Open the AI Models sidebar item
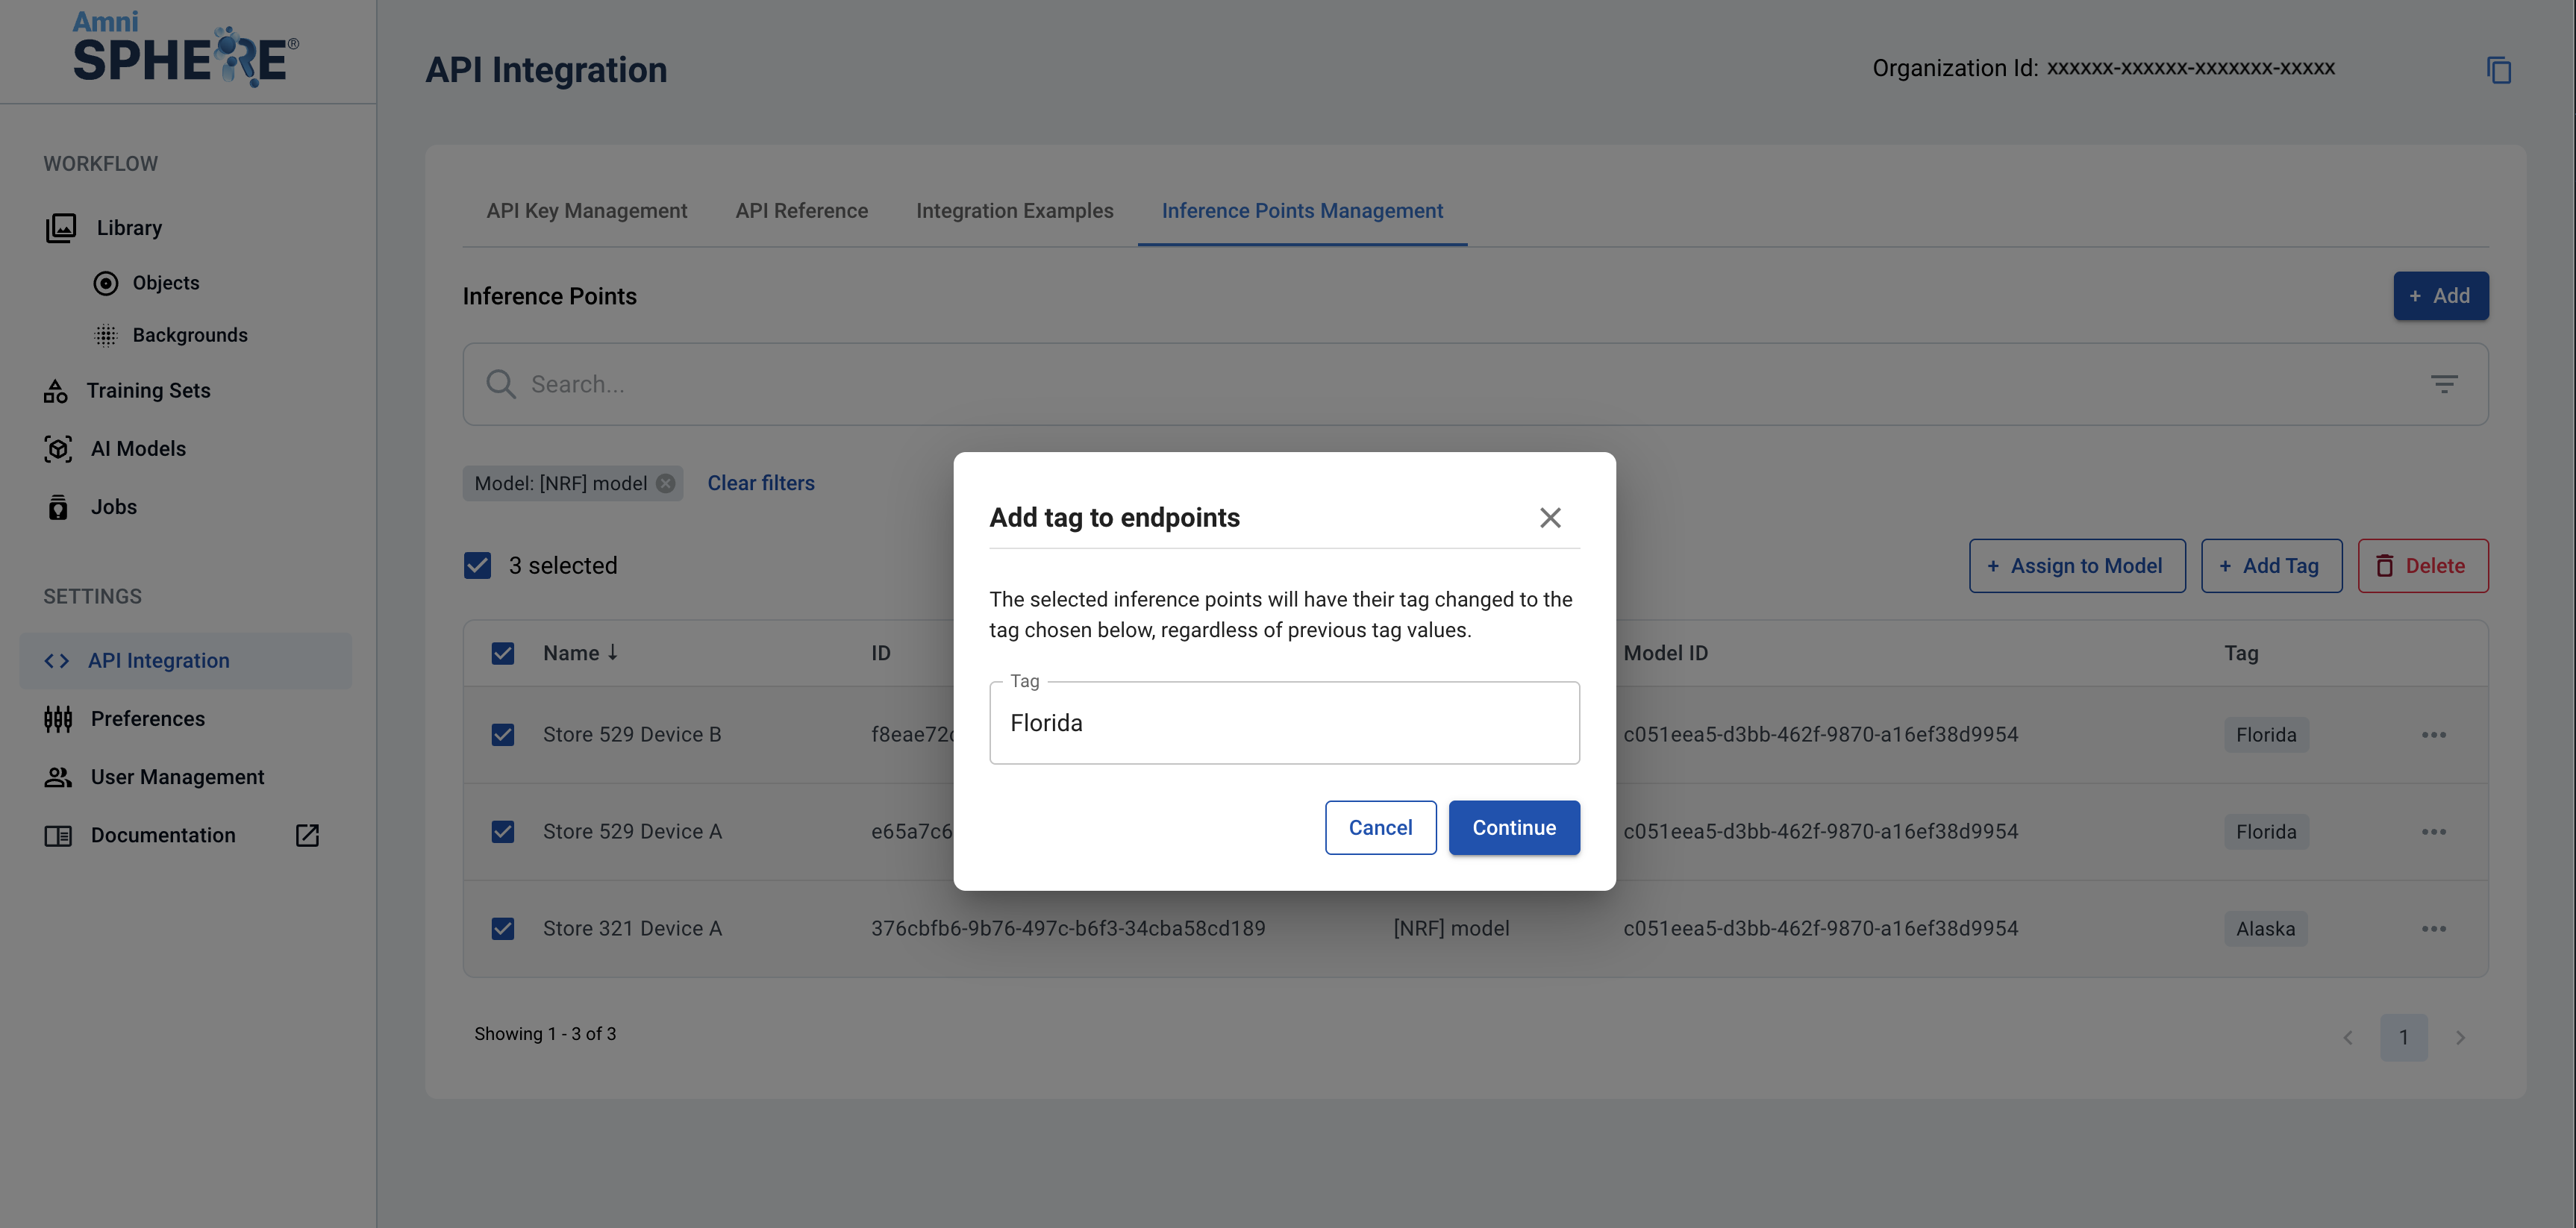This screenshot has width=2576, height=1228. point(138,449)
